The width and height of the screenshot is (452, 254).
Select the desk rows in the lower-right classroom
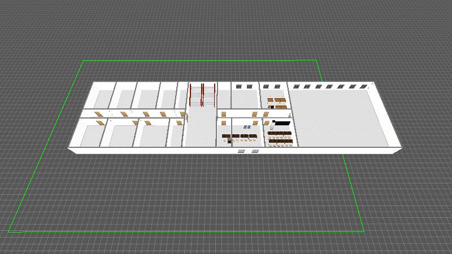click(280, 138)
